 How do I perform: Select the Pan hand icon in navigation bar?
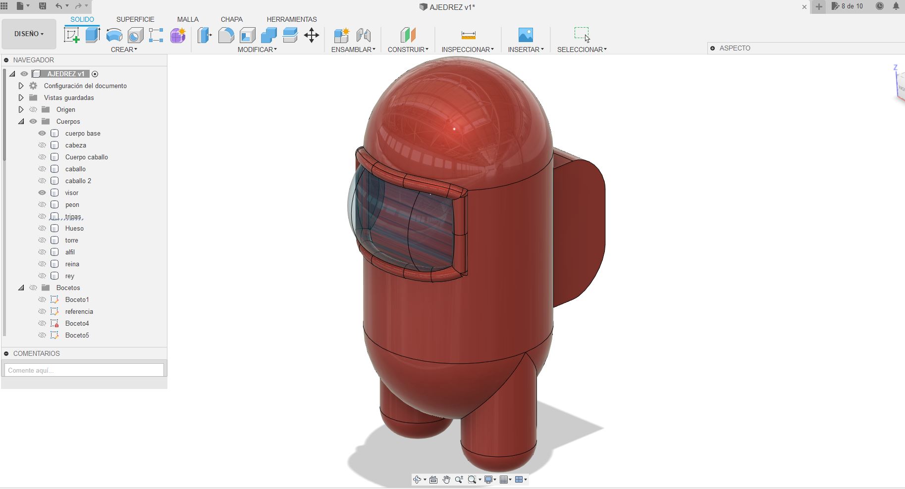coord(446,480)
